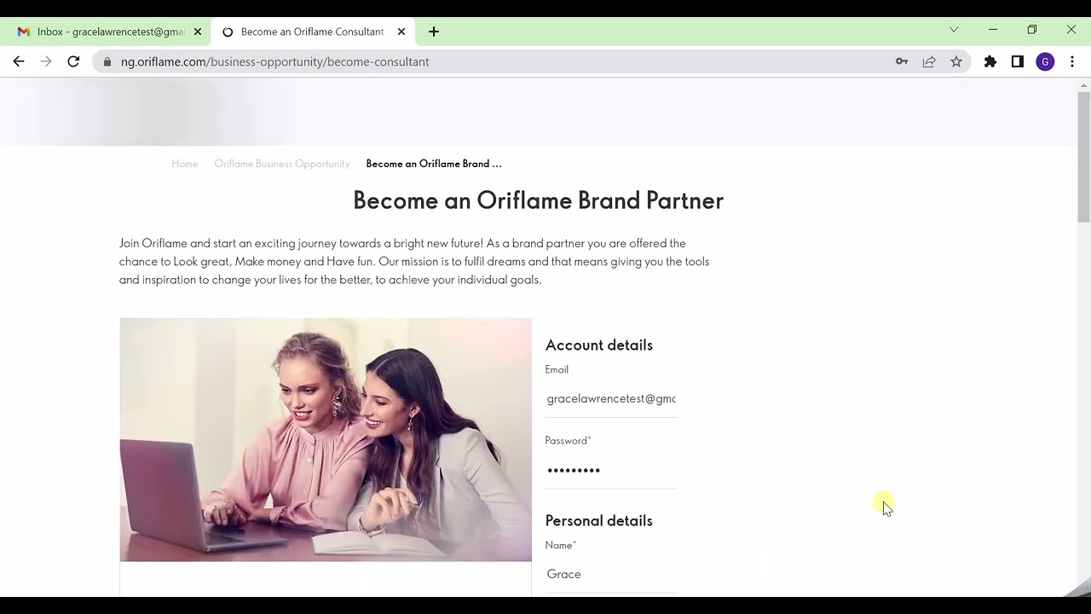Click the page vertical scrollbar thumb

(x=1084, y=158)
